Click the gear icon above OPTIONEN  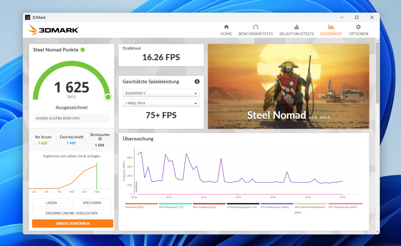[358, 27]
